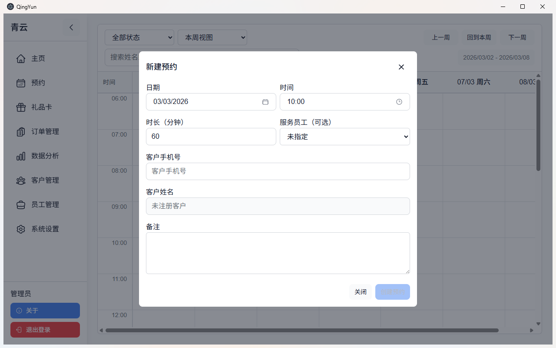Open 礼品卡 menu item label
556x348 pixels.
(42, 107)
